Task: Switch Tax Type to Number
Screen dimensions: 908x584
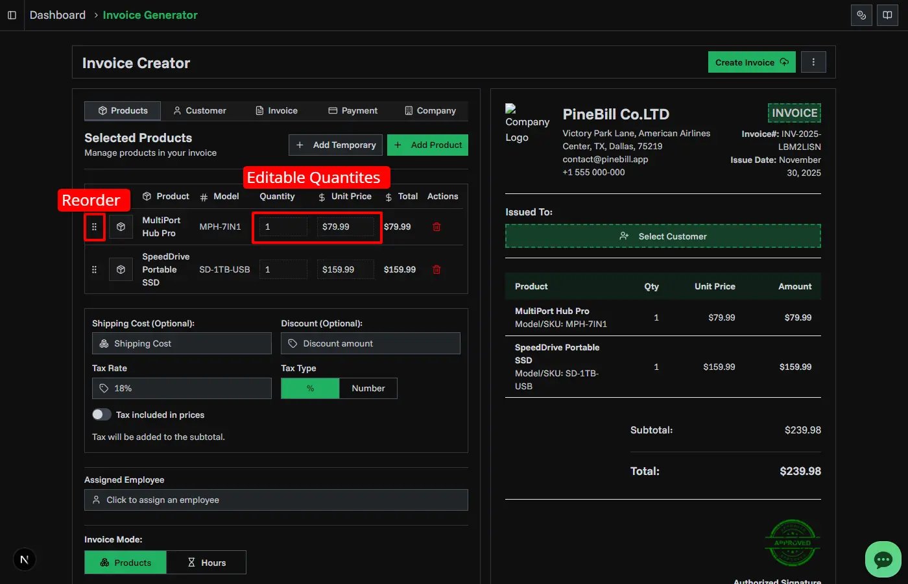Action: 368,388
